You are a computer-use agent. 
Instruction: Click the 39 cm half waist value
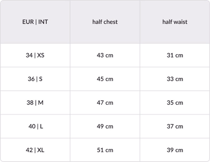click(x=175, y=150)
